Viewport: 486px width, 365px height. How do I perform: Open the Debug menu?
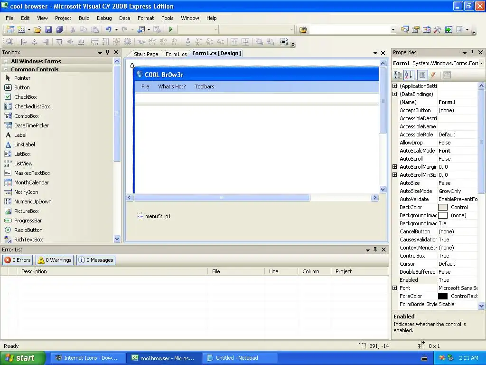coord(104,18)
